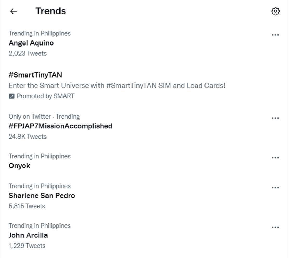Open Trends settings gear icon
This screenshot has height=258, width=291.
pos(275,11)
